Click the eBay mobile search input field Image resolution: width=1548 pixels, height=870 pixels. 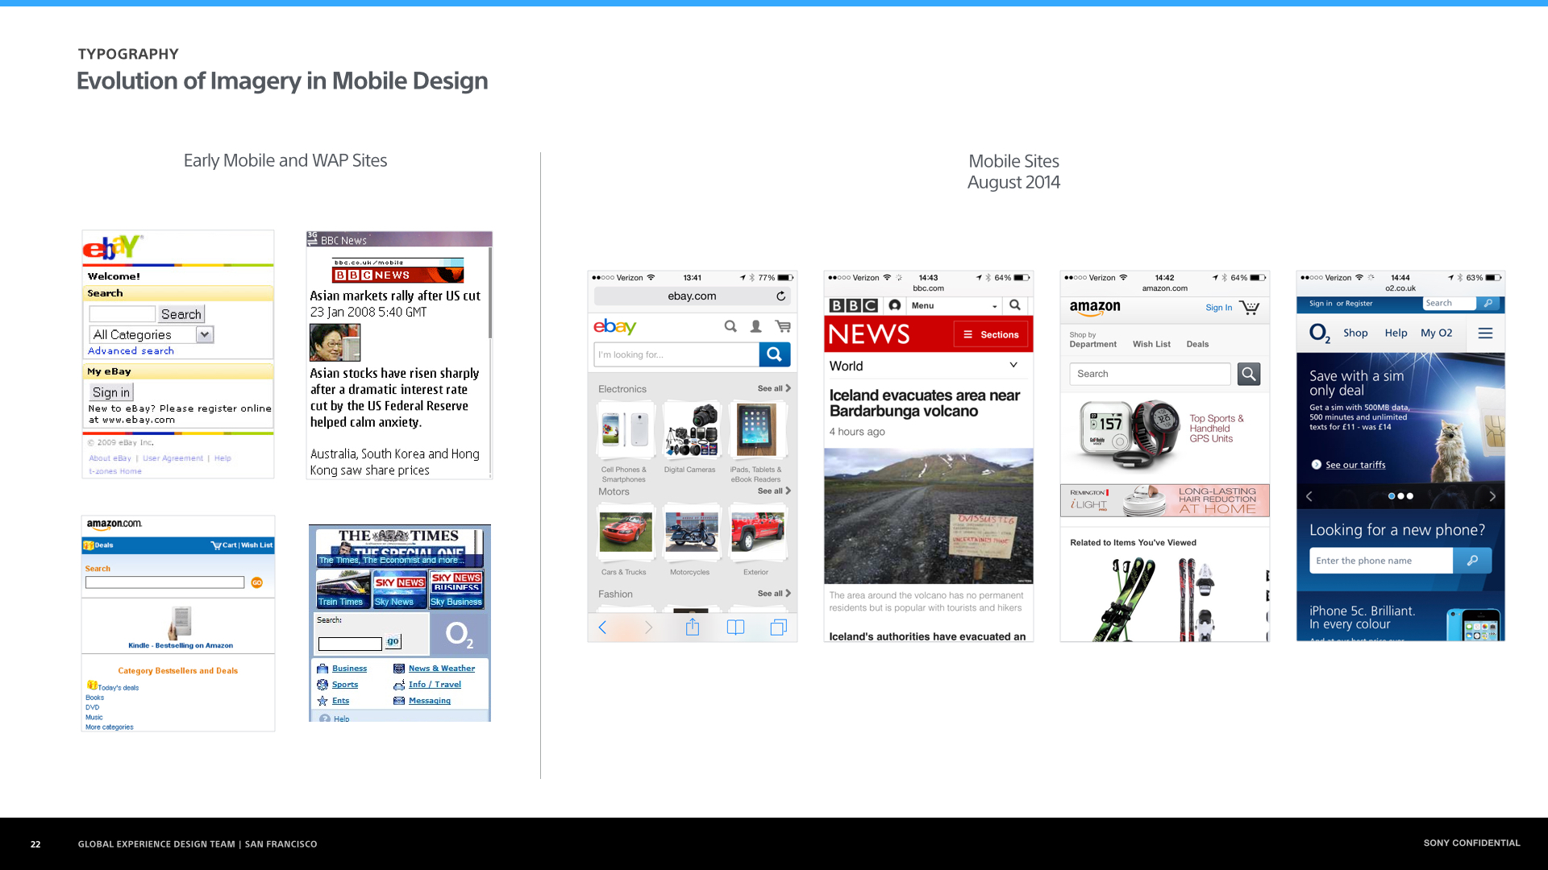pos(677,354)
